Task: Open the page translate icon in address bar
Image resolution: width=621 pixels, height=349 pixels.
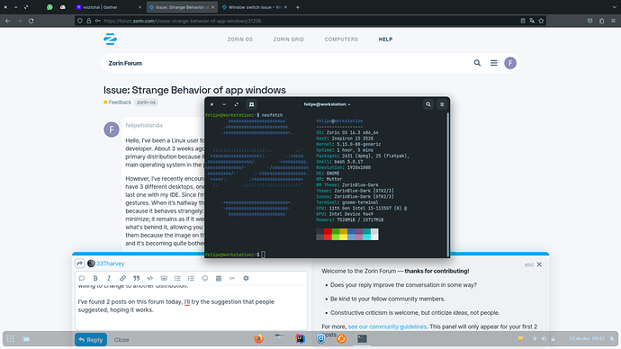Action: click(x=532, y=21)
